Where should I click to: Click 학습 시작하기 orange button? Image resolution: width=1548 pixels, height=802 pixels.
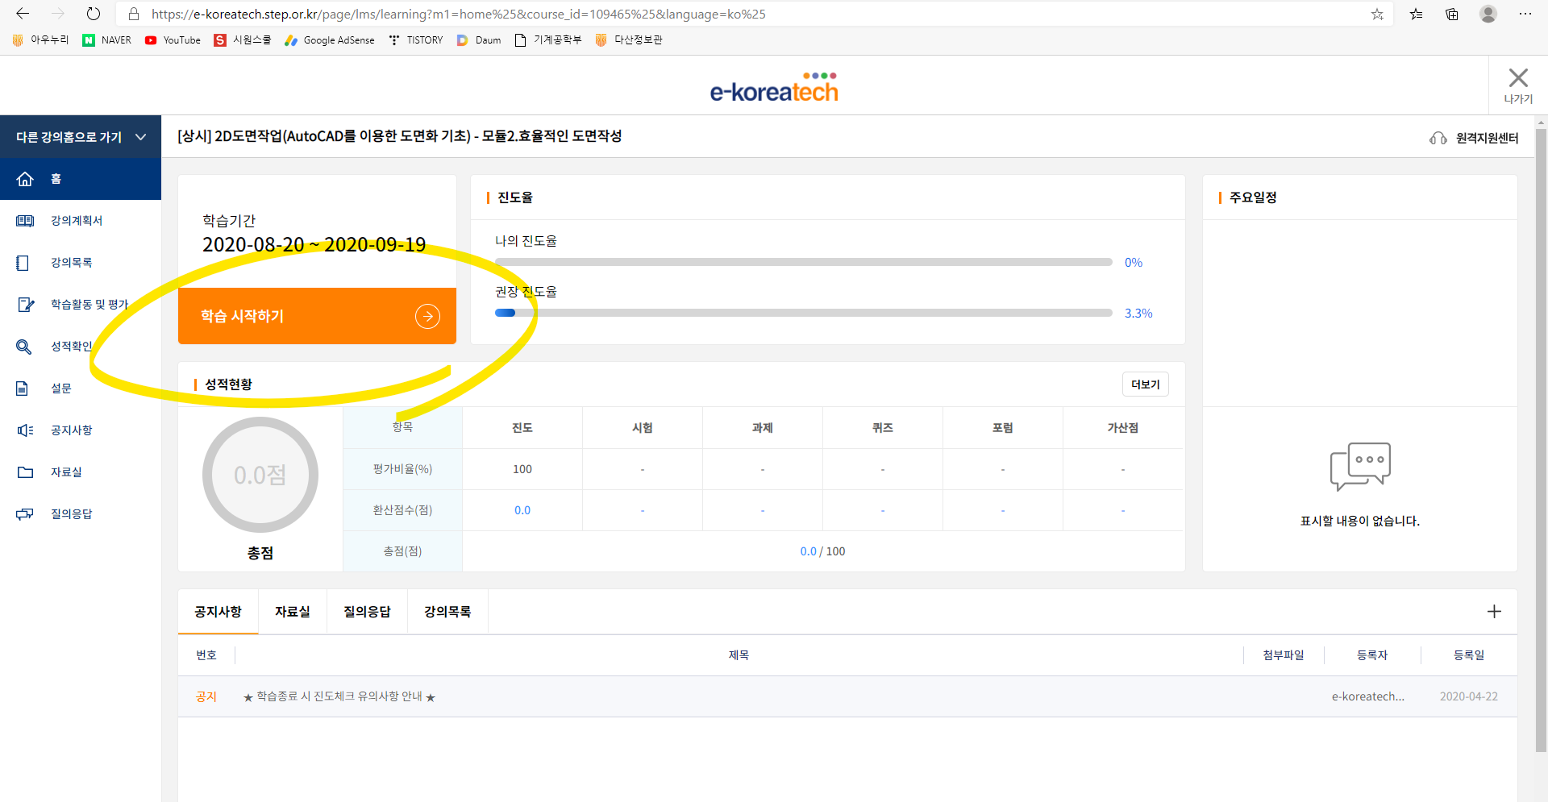click(x=317, y=316)
